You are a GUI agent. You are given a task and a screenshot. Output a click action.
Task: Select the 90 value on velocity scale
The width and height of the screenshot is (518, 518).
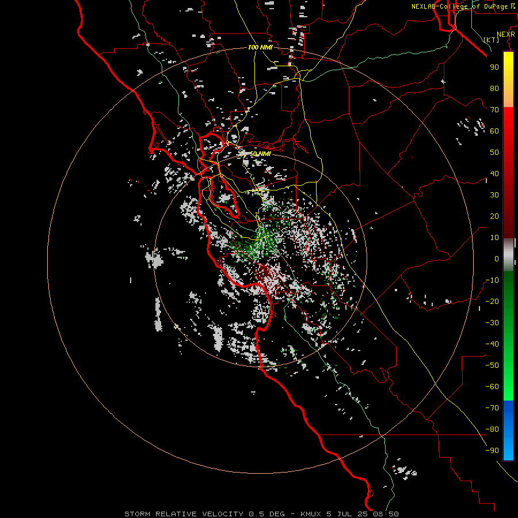point(494,67)
